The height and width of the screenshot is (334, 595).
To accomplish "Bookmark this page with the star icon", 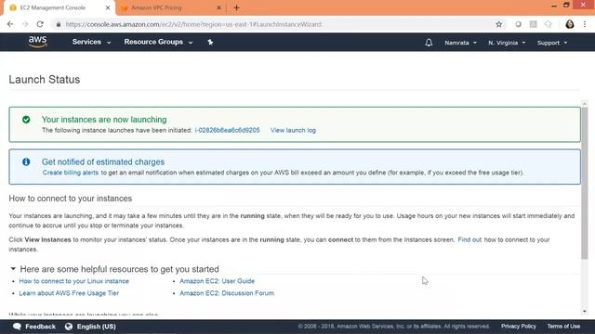I will [498, 24].
